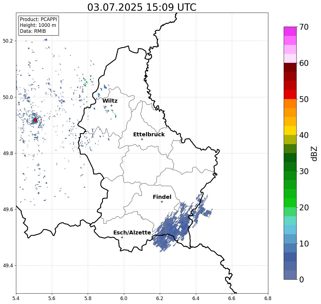Viewport: 321px width, 304px height.
Task: Click the longitude label 6.6
Action: coord(232,298)
